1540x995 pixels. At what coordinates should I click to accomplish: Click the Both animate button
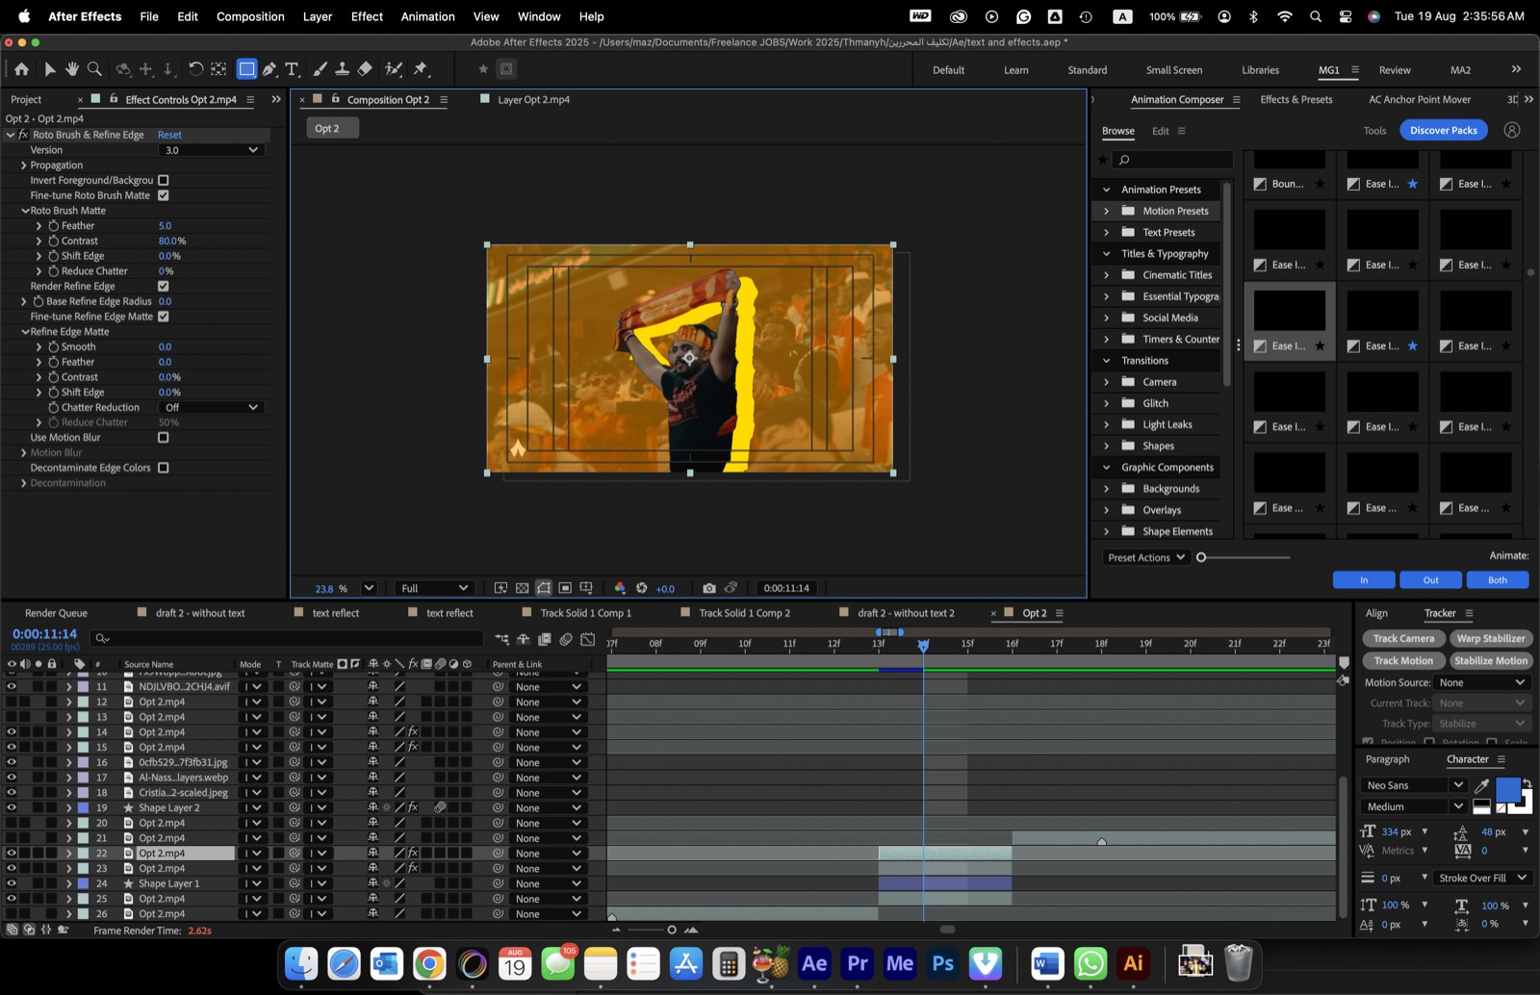pyautogui.click(x=1498, y=580)
